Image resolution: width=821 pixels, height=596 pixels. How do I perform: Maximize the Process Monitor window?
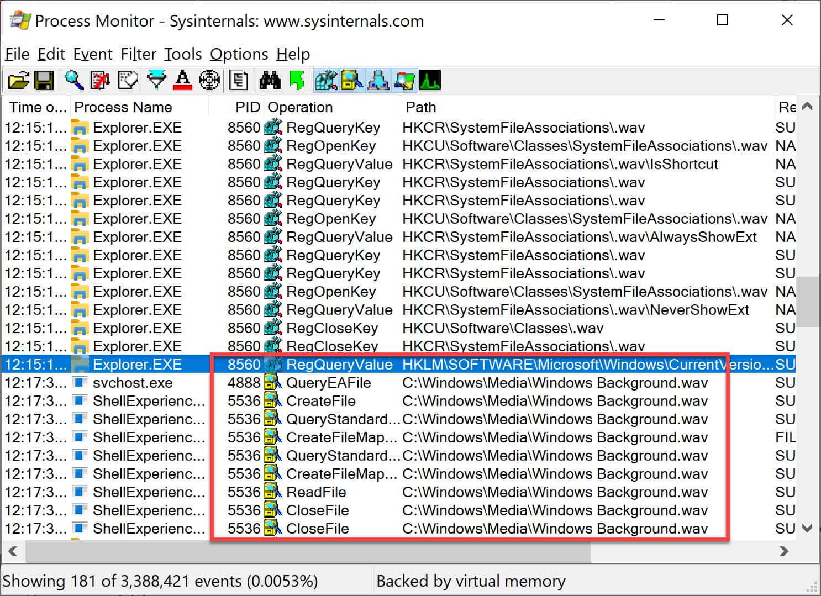coord(723,20)
